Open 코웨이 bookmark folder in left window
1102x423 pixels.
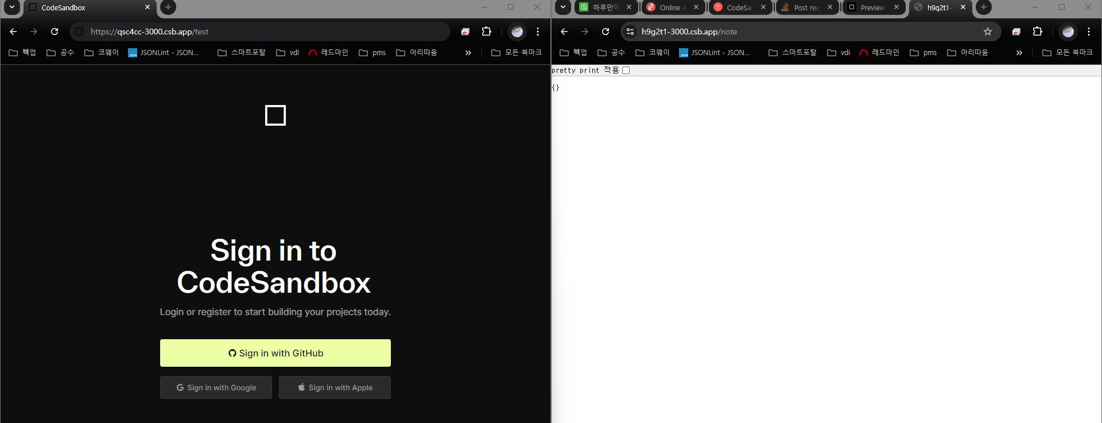coord(102,52)
